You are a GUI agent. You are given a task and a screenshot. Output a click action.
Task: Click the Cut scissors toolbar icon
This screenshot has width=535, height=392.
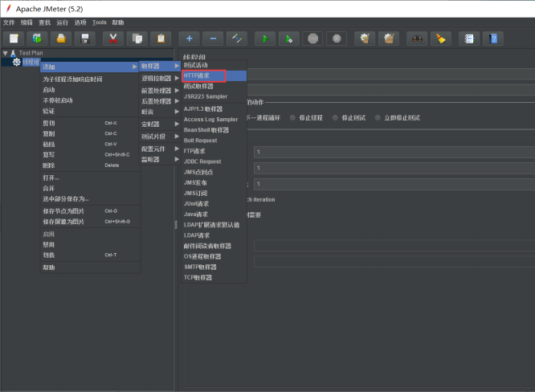coord(115,39)
